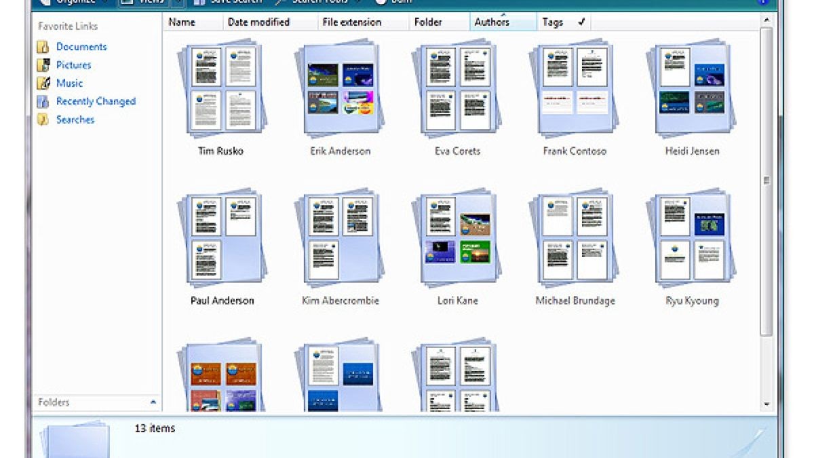Click the checkmark on the Tags column
The width and height of the screenshot is (814, 458).
point(581,22)
